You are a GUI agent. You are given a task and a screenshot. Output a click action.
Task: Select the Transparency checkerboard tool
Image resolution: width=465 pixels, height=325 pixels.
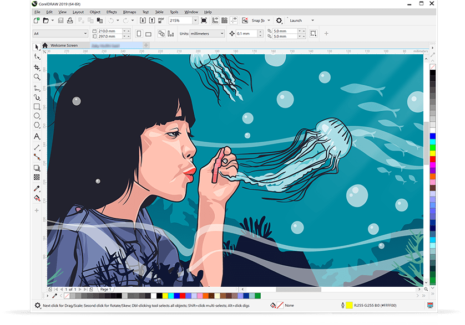[x=37, y=177]
